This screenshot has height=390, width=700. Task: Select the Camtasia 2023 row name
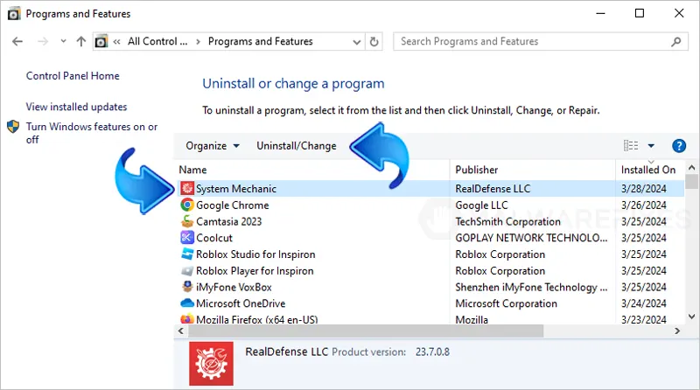(229, 221)
